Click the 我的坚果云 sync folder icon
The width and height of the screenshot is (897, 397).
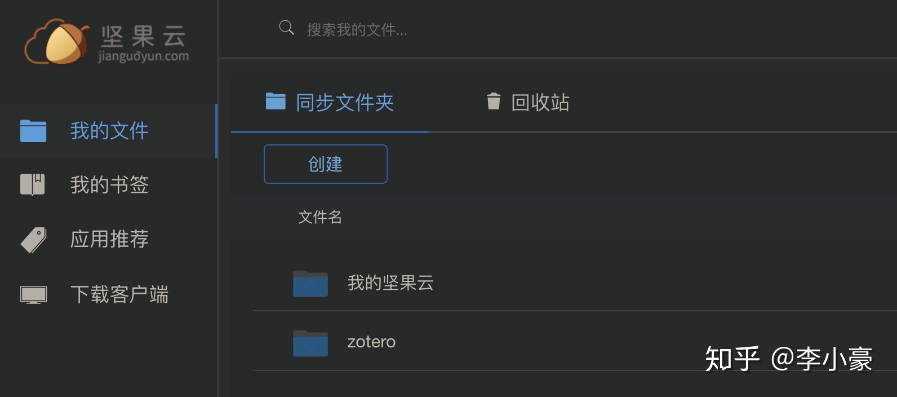point(310,283)
